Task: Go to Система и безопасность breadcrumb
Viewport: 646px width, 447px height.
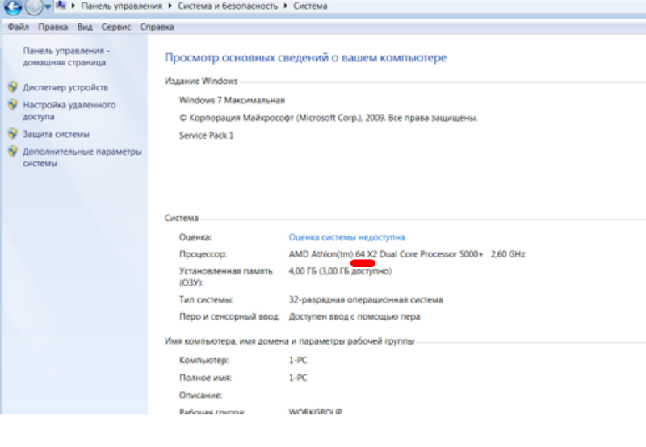Action: (x=228, y=6)
